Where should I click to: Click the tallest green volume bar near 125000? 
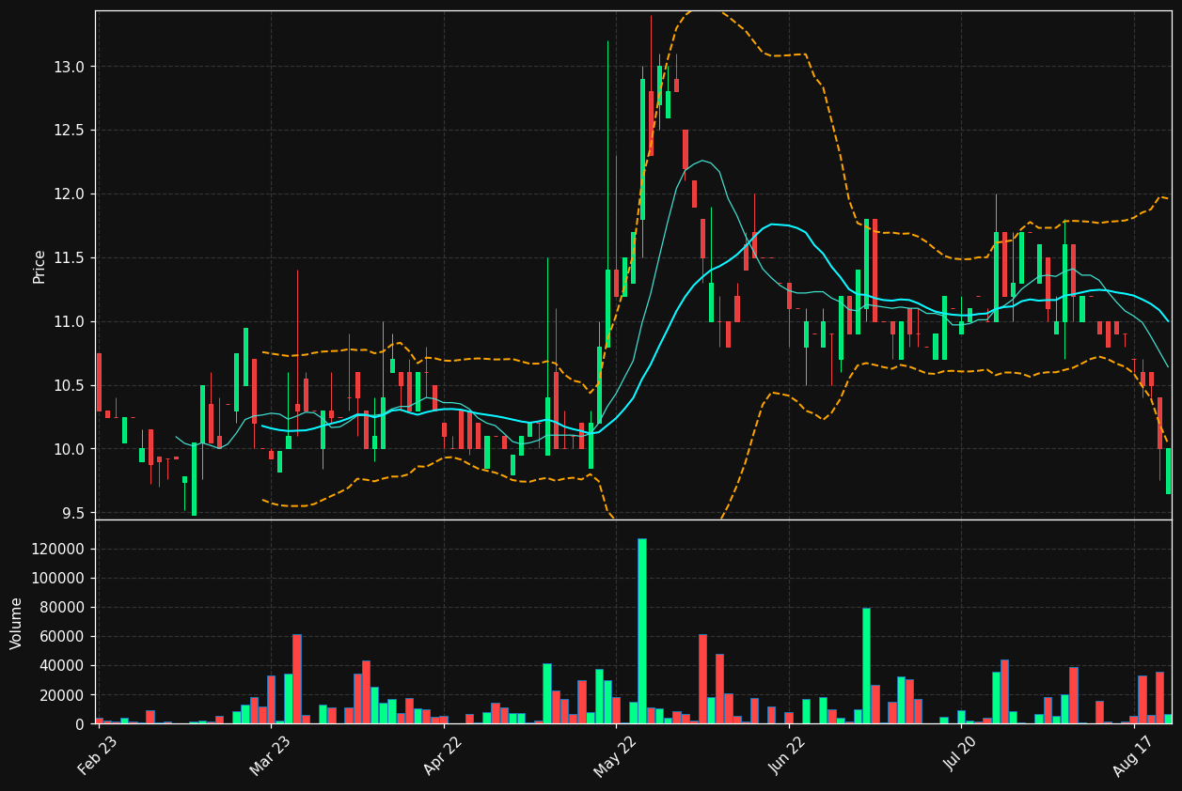point(642,631)
